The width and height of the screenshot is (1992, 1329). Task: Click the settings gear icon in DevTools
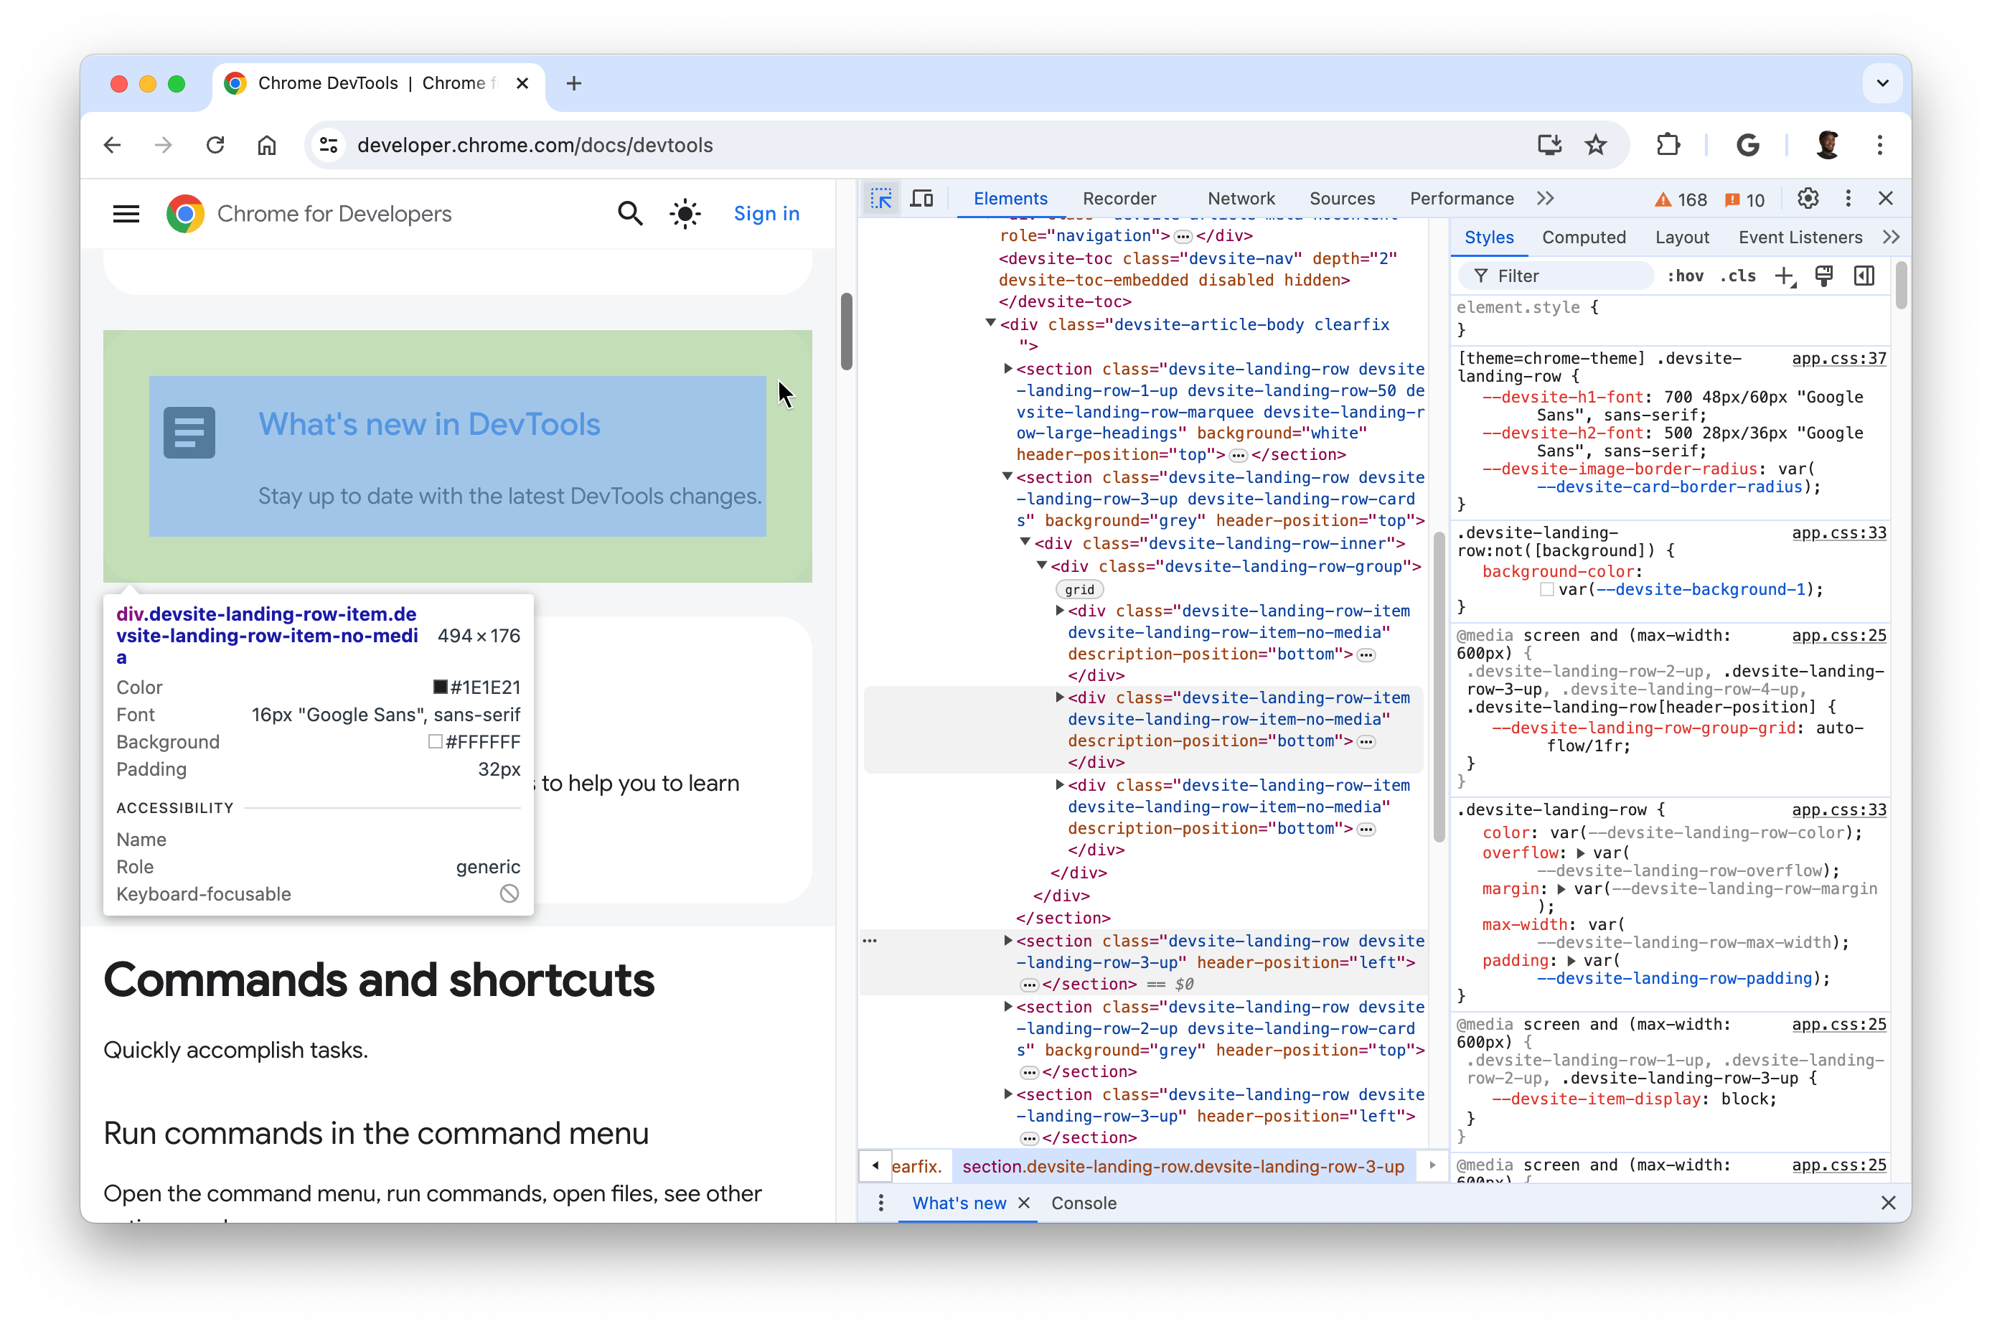tap(1808, 199)
